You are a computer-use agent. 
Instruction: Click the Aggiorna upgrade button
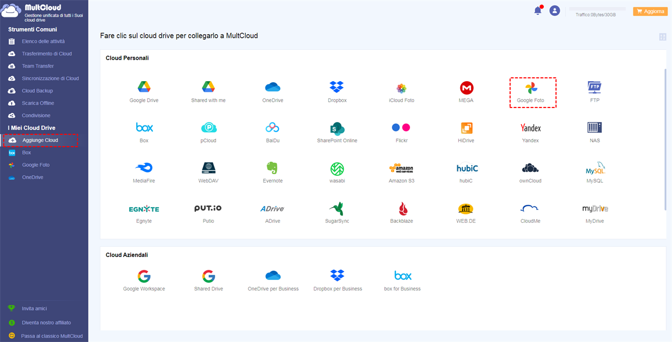[x=650, y=11]
